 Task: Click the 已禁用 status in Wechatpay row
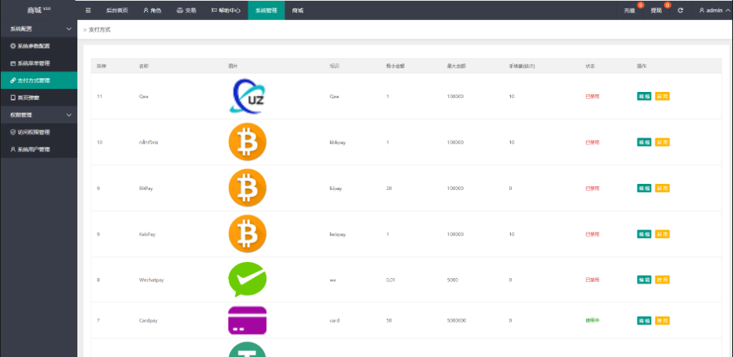point(592,280)
